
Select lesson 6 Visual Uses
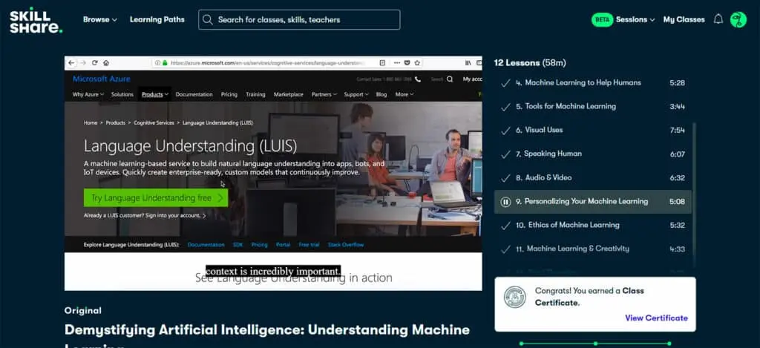[x=593, y=131]
